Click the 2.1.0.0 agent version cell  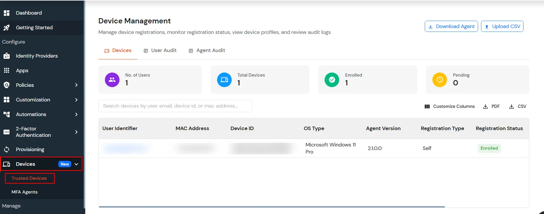coord(375,148)
